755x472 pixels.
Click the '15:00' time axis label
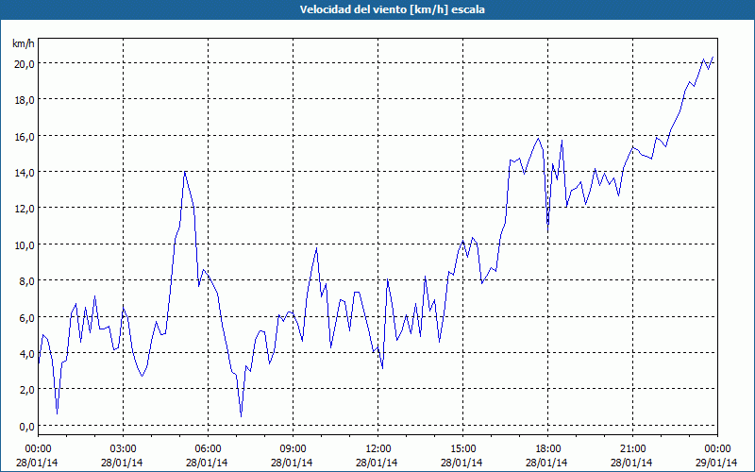(462, 449)
